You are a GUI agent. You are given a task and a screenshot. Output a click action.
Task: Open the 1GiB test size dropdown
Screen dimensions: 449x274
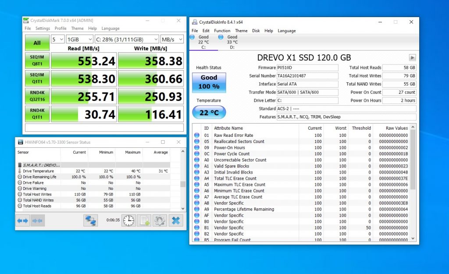(80, 39)
